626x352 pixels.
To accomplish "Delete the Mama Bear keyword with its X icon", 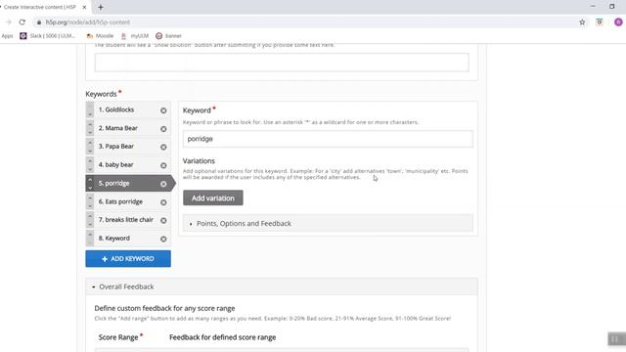I will click(163, 129).
